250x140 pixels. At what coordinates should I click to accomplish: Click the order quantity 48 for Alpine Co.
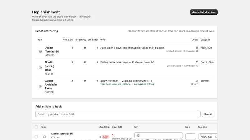tap(197, 48)
